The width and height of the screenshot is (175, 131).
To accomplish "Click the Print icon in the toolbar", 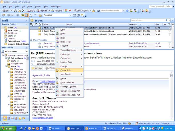I will (x=15, y=11).
